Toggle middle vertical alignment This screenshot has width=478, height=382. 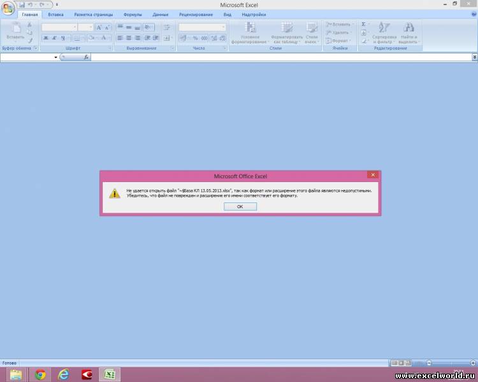coord(129,27)
